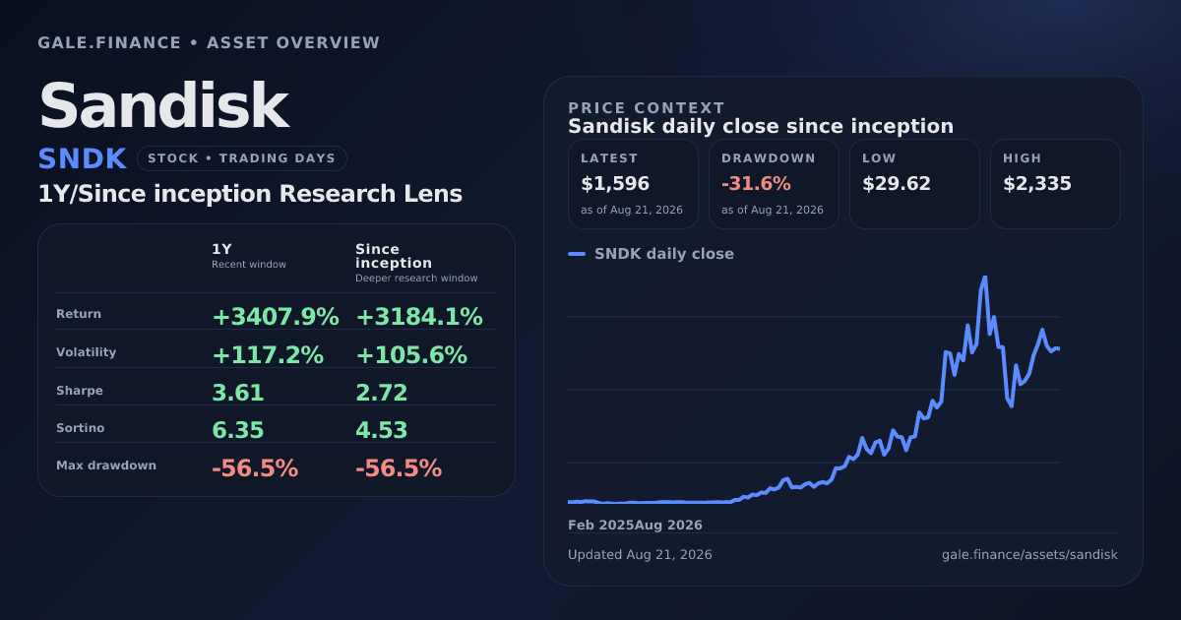Click the Return row label
1181x620 pixels.
[79, 314]
